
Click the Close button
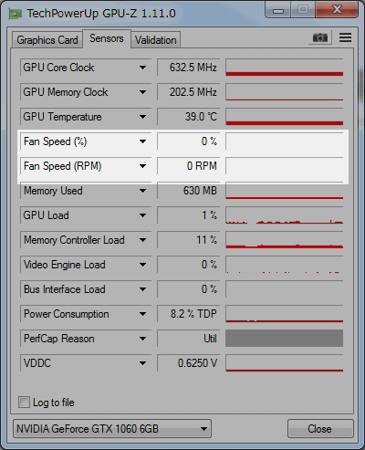point(320,429)
